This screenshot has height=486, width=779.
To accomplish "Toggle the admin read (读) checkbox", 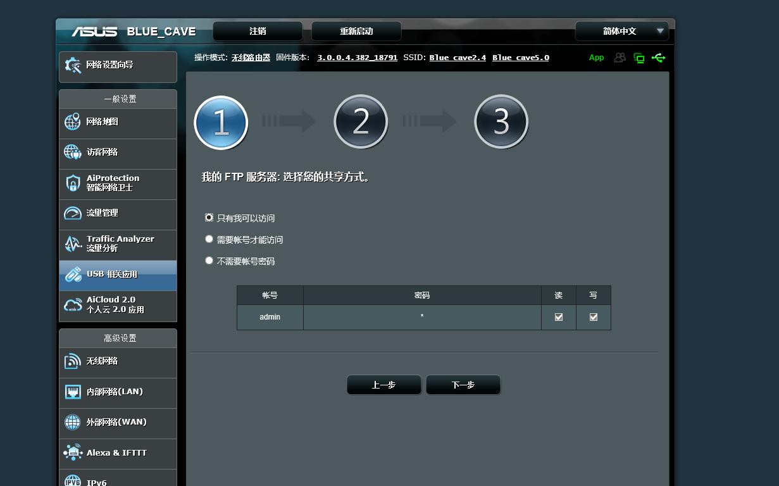I will coord(559,317).
